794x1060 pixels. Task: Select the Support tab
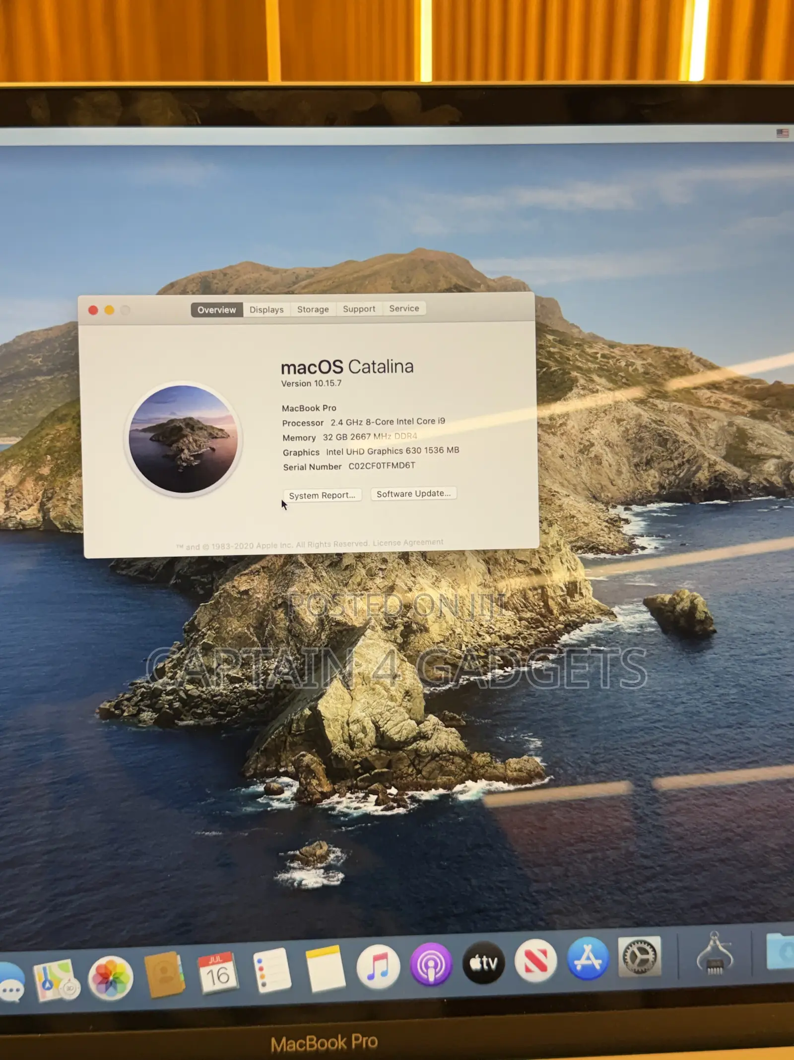coord(359,309)
